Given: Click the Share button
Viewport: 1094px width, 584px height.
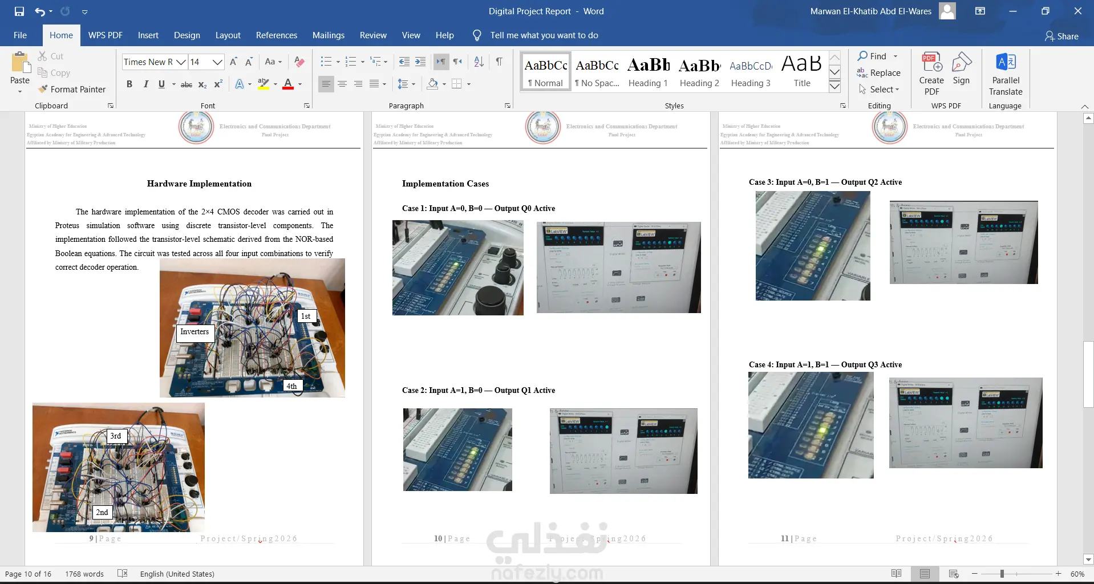Looking at the screenshot, I should point(1061,36).
